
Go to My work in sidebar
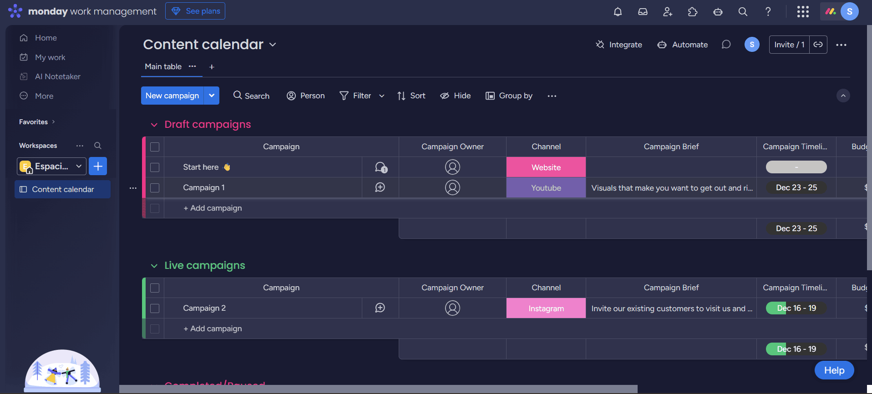50,57
